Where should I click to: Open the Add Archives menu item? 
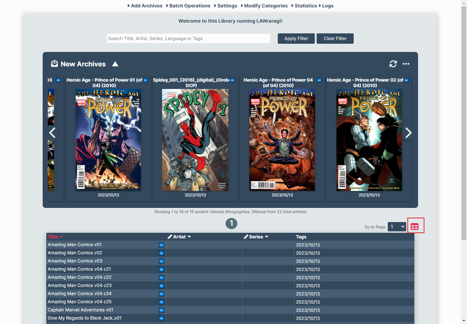[x=145, y=6]
